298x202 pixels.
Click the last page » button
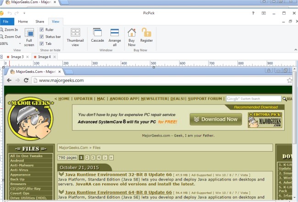[x=111, y=158]
